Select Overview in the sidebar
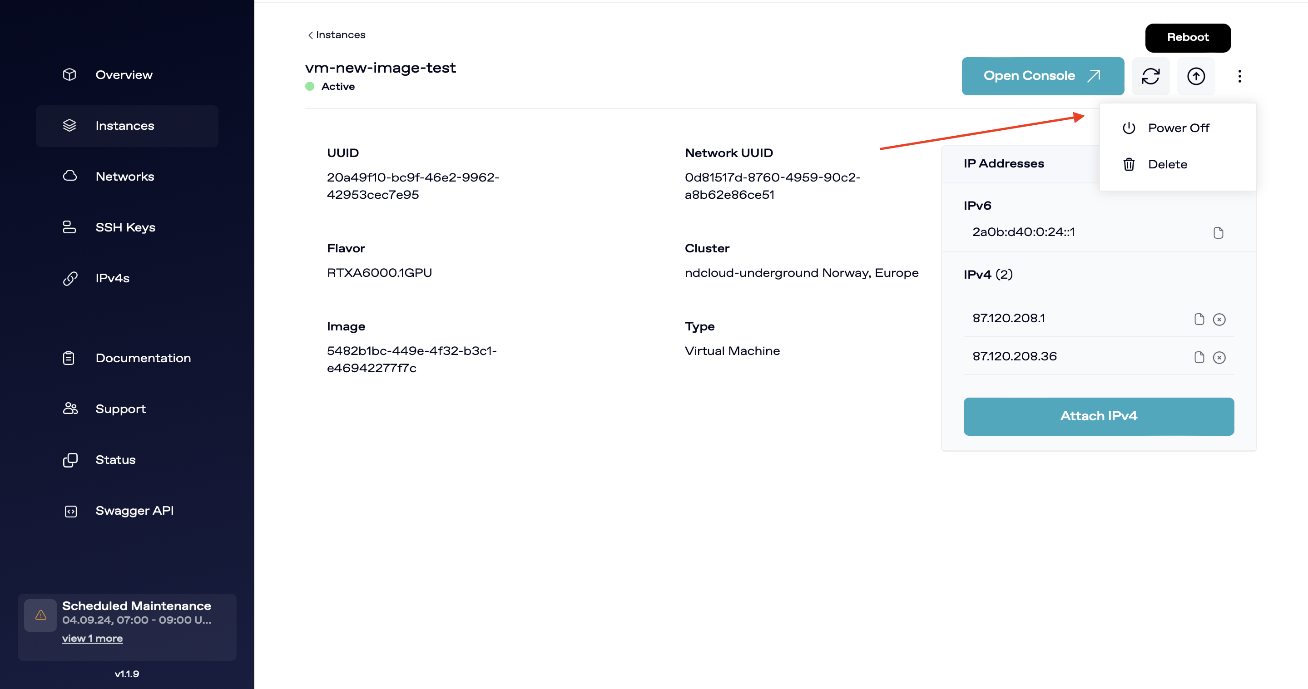The image size is (1308, 689). click(124, 74)
